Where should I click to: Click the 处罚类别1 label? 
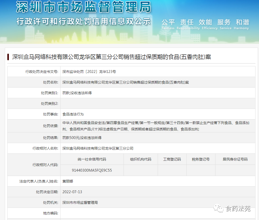point(50,93)
